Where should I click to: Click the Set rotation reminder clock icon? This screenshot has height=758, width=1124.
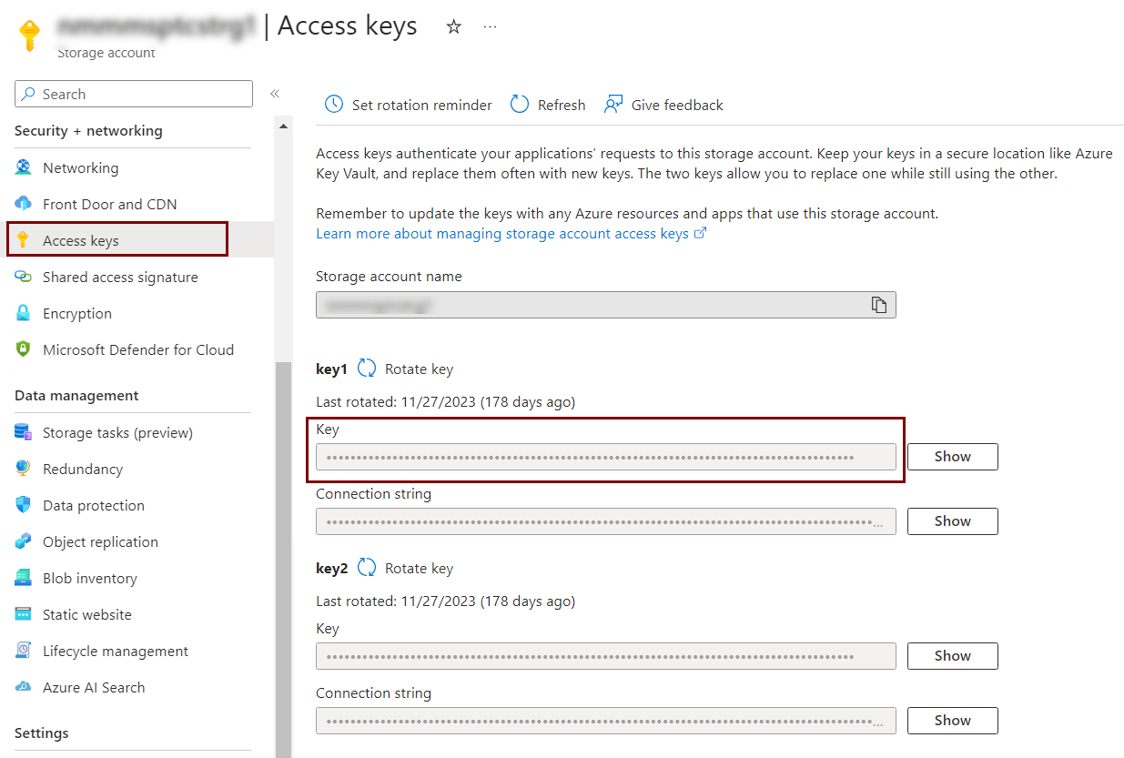pyautogui.click(x=334, y=105)
